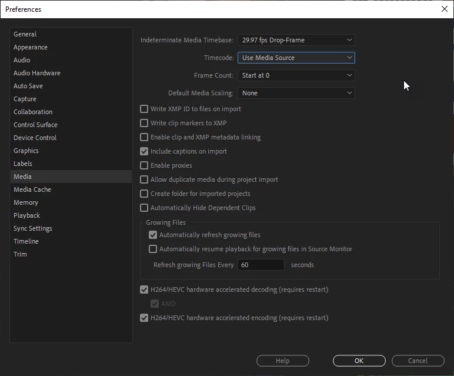This screenshot has width=454, height=376.
Task: Enable clip and XMP metadata linking
Action: tap(144, 137)
